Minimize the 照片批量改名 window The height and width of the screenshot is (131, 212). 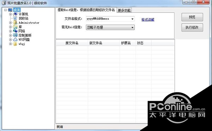tap(187, 2)
